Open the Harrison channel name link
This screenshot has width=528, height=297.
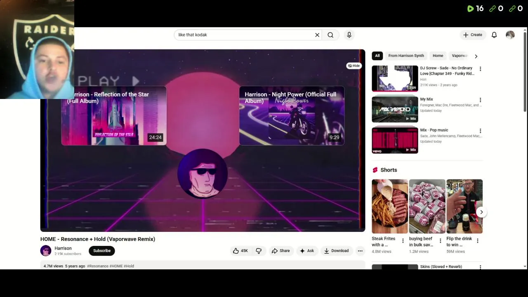[63, 248]
